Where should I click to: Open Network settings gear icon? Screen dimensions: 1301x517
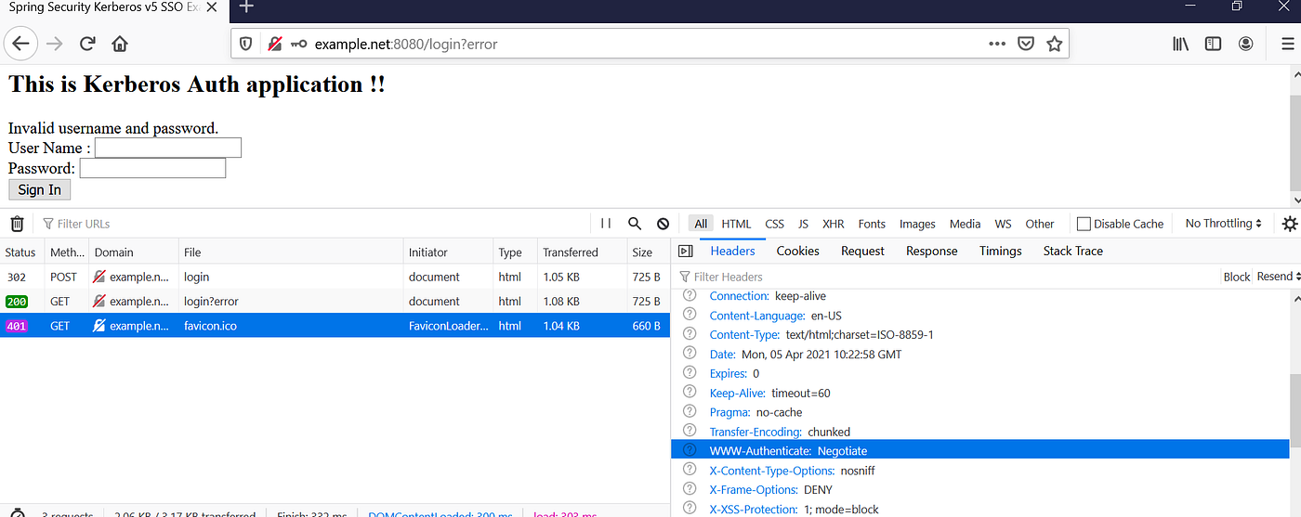(x=1289, y=224)
